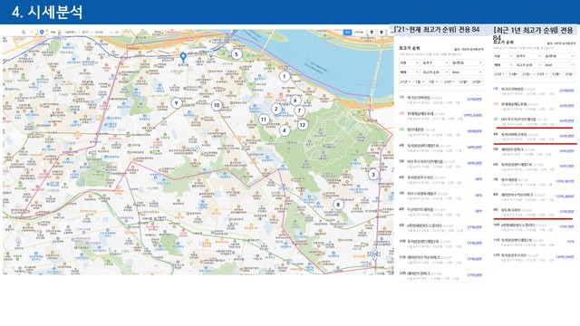
Task: Click the '4. 시세분석' slide title
Action: click(x=47, y=12)
